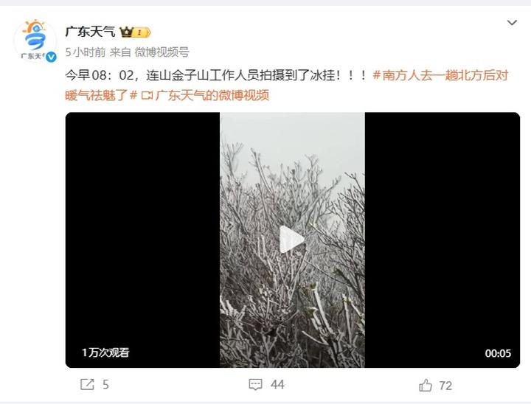The width and height of the screenshot is (531, 404).
Task: Open hashtag 南方人去一趟北方后对暖气祛魅了
Action: (x=286, y=85)
